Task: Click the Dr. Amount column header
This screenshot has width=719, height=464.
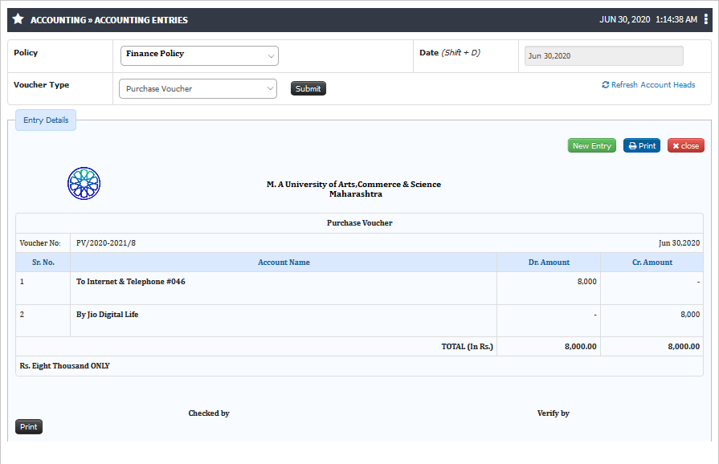Action: click(549, 263)
